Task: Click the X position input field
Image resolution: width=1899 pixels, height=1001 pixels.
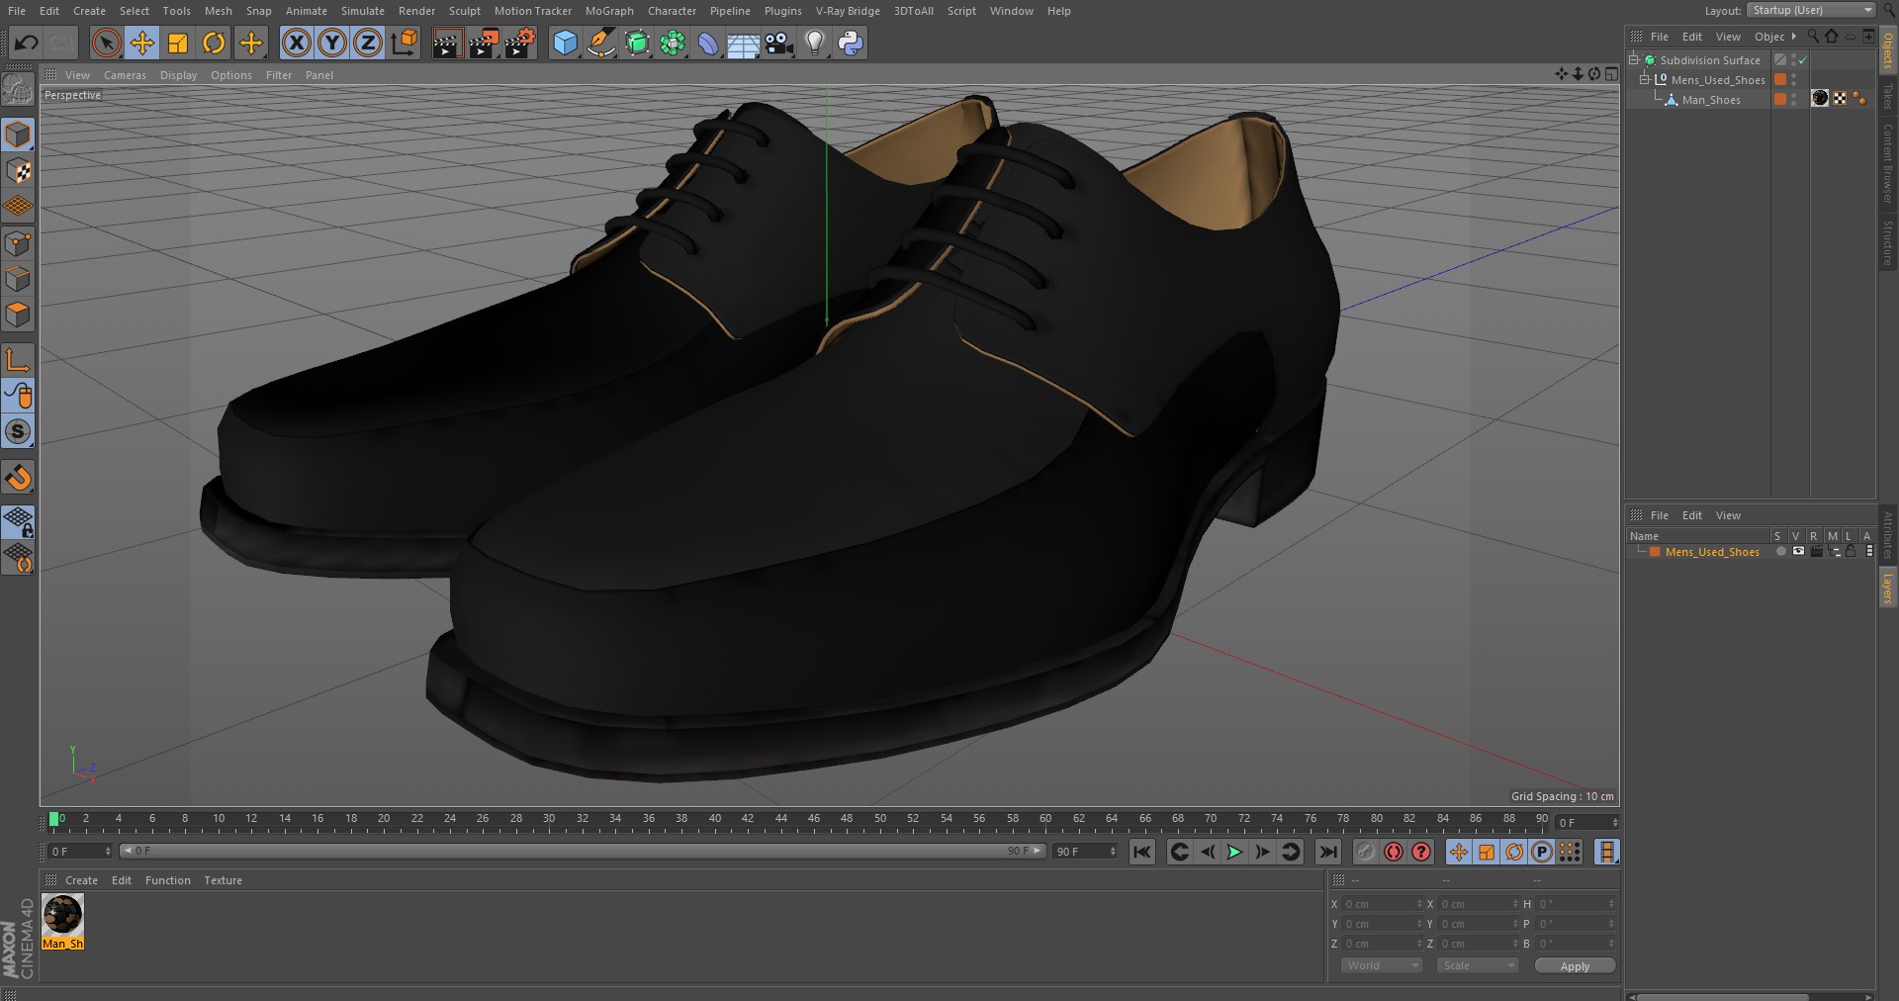Action: tap(1382, 904)
